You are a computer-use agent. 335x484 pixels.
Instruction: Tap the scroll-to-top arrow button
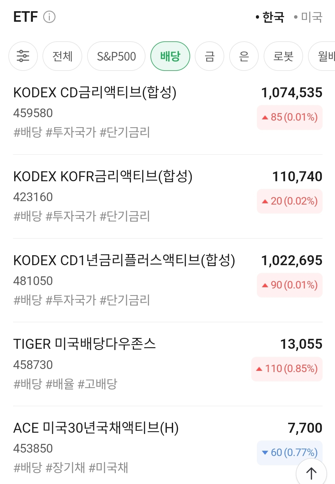(x=311, y=473)
